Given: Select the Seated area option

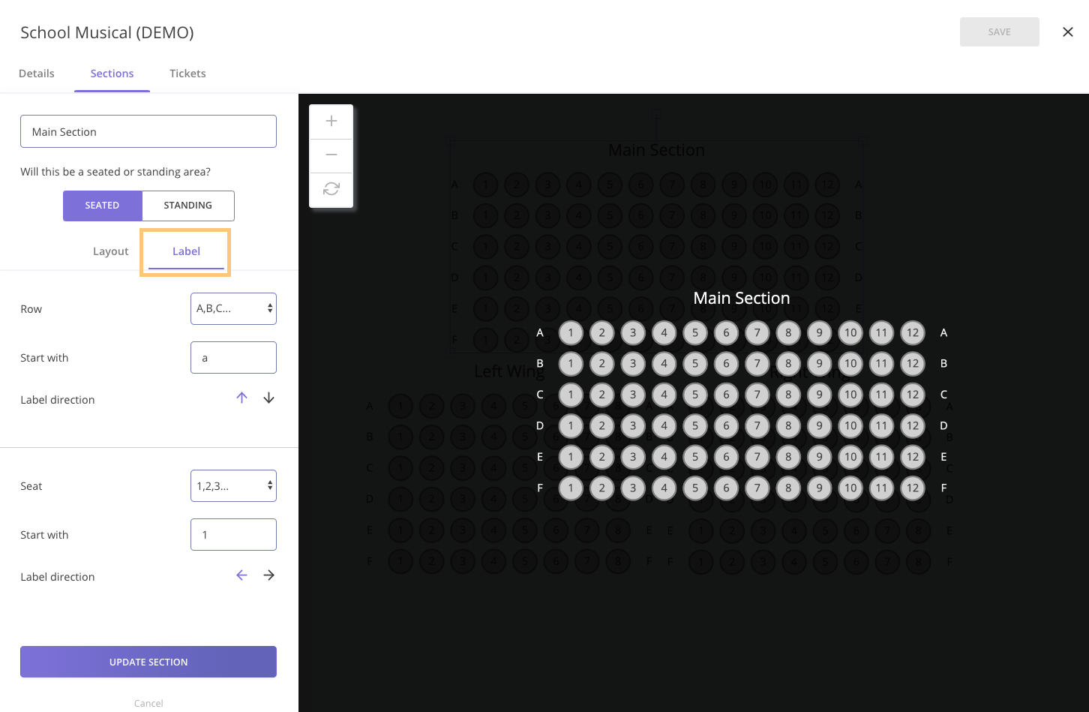Looking at the screenshot, I should [102, 205].
